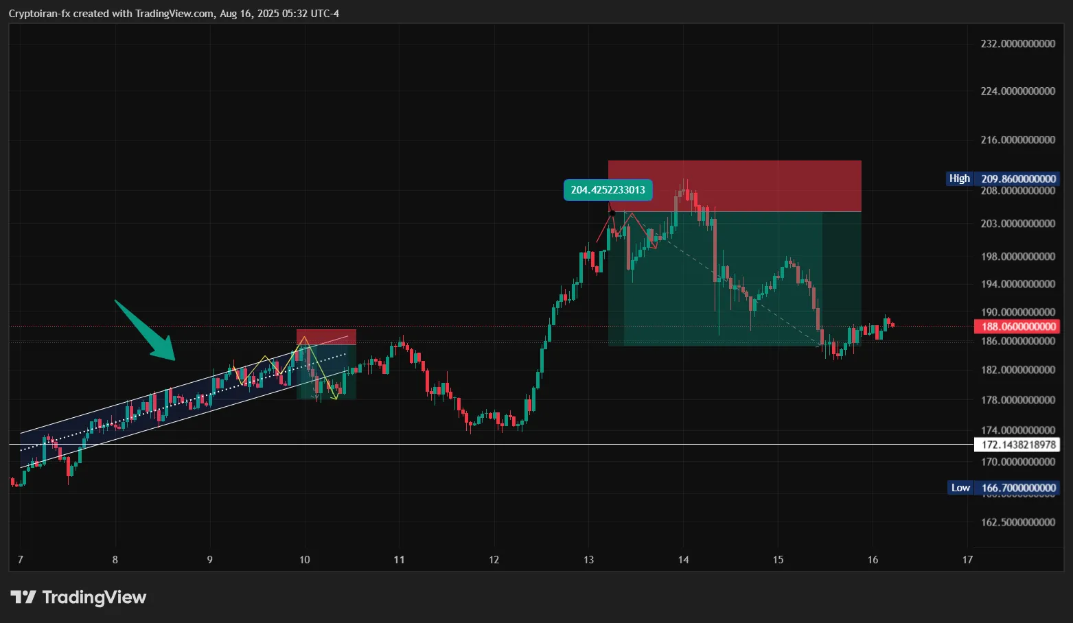This screenshot has width=1073, height=623.
Task: Click the 232 price scale label
Action: (1017, 44)
